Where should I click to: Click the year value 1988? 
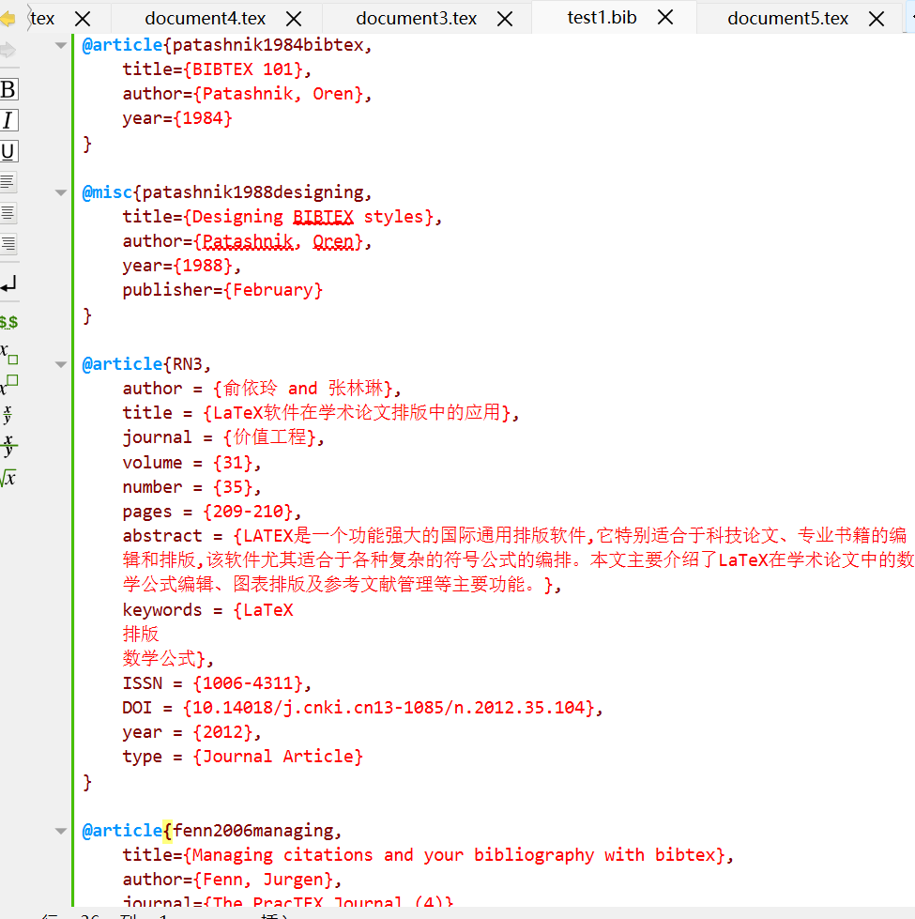point(202,266)
